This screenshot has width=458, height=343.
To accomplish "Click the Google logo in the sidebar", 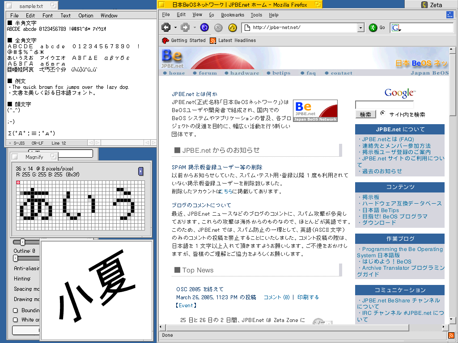I will click(400, 93).
